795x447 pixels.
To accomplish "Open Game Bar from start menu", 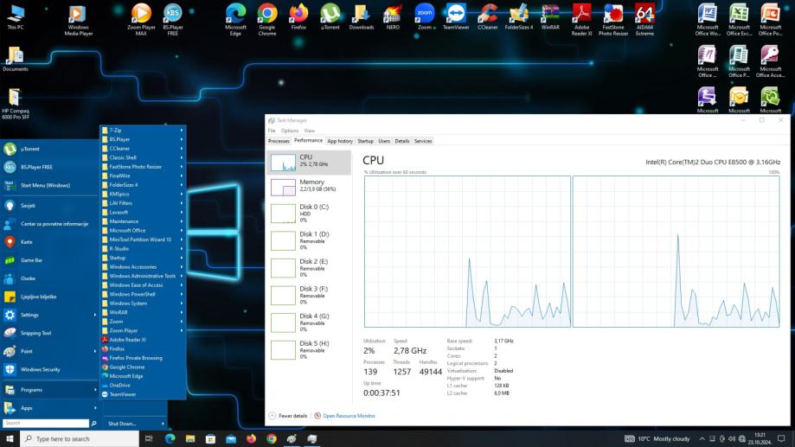I will coord(49,260).
